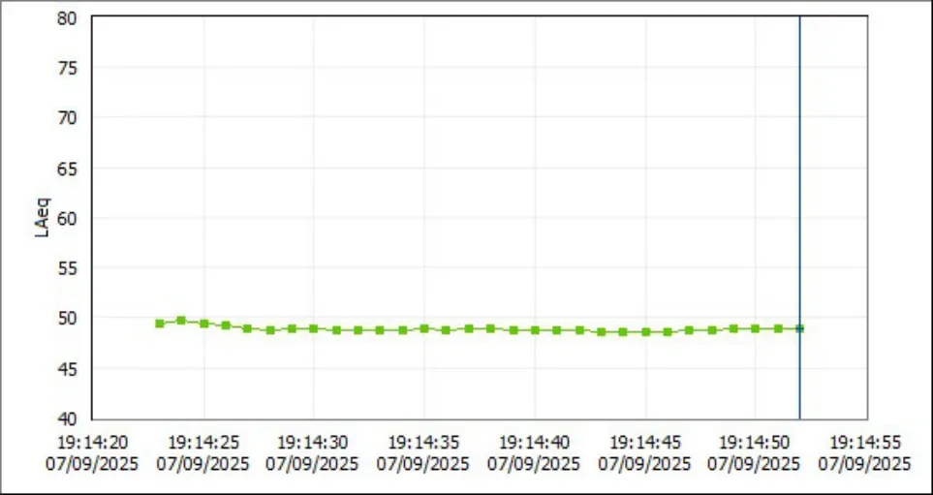Pick the data point at 19:14:50 gridline
933x495 pixels.
coord(755,328)
